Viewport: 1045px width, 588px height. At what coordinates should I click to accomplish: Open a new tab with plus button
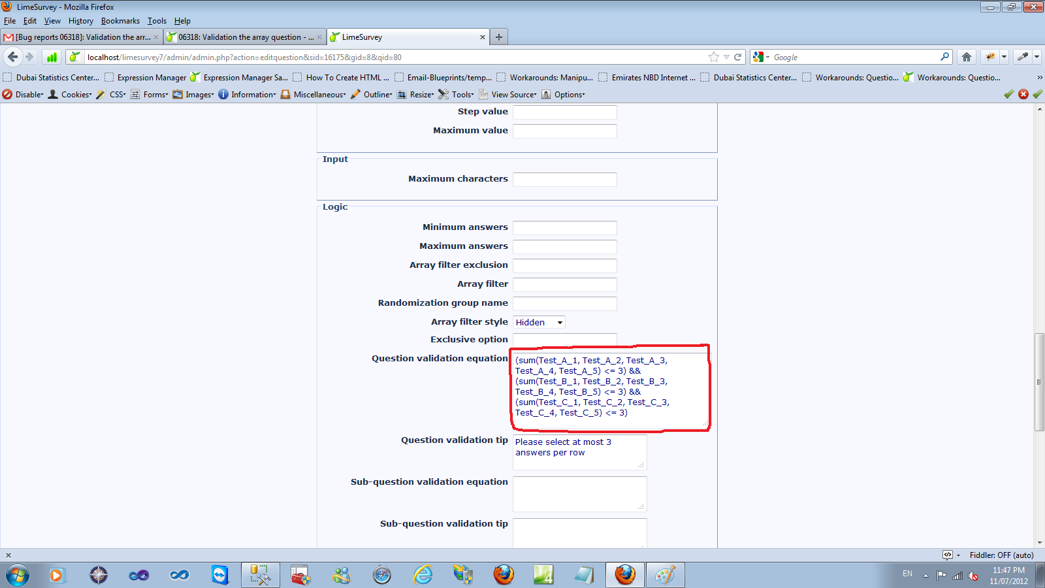(x=499, y=37)
